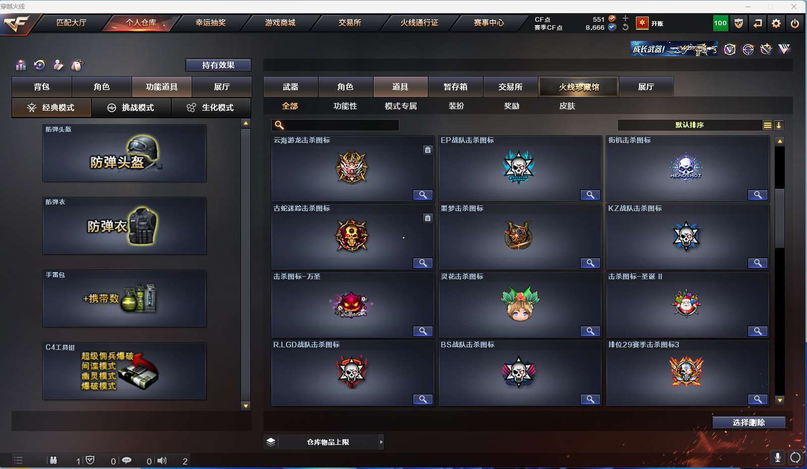This screenshot has width=807, height=469.
Task: Click the 选择删除 button
Action: [x=748, y=423]
